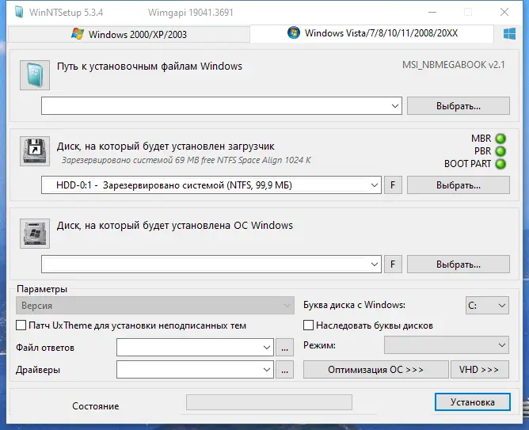This screenshot has height=430, width=529.
Task: Click the boot partition info line in italics
Action: [x=186, y=160]
